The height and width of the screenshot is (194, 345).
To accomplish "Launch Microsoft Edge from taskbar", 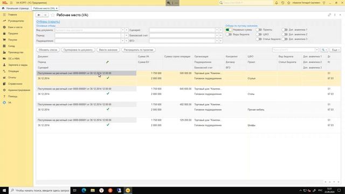I will coord(84,190).
